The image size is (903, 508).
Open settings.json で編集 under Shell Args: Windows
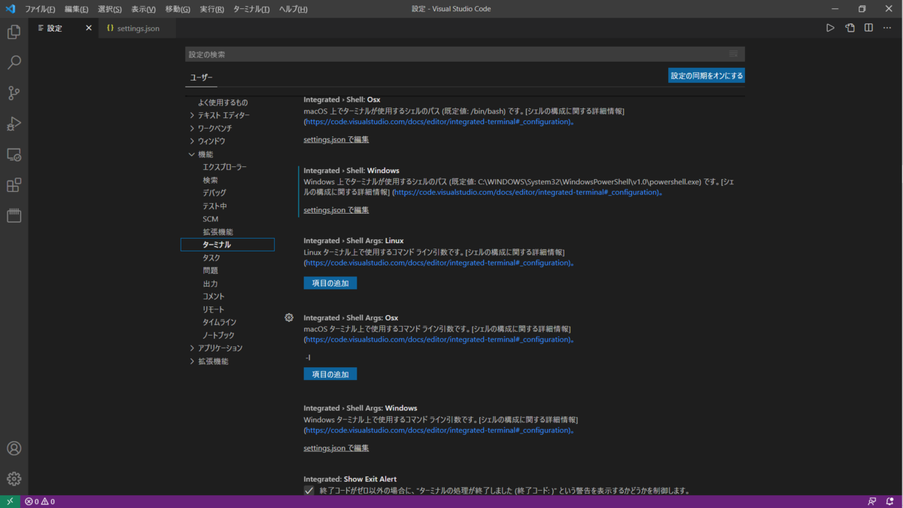point(336,448)
